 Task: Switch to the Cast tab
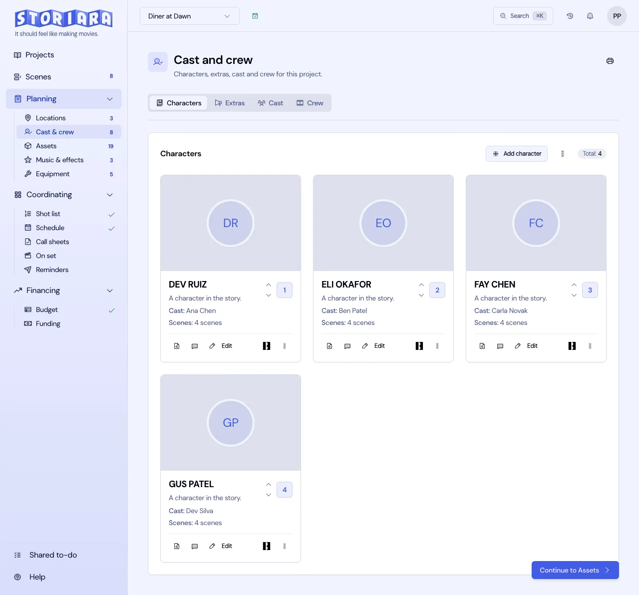point(271,103)
